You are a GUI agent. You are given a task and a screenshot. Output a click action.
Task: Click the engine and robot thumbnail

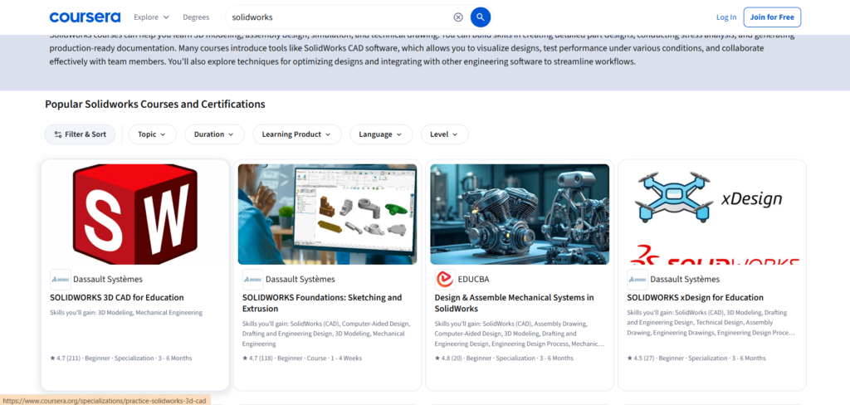(x=520, y=214)
